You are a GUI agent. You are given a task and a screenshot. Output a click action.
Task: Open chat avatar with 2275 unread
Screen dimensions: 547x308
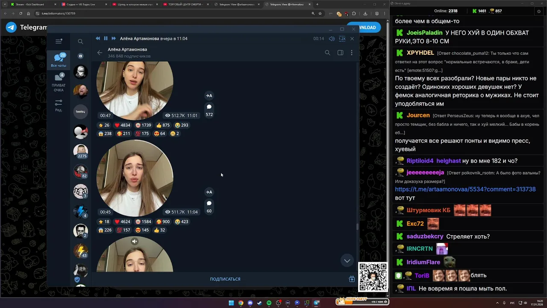80,151
